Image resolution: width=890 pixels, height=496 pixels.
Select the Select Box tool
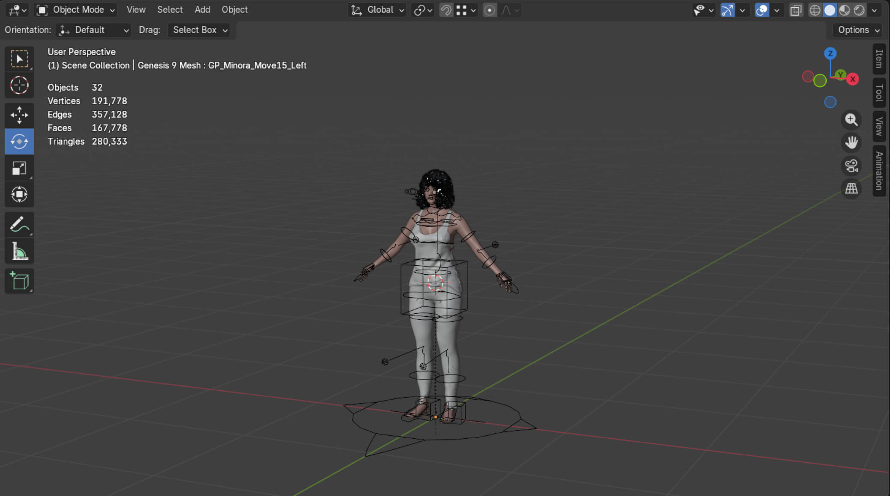(19, 59)
